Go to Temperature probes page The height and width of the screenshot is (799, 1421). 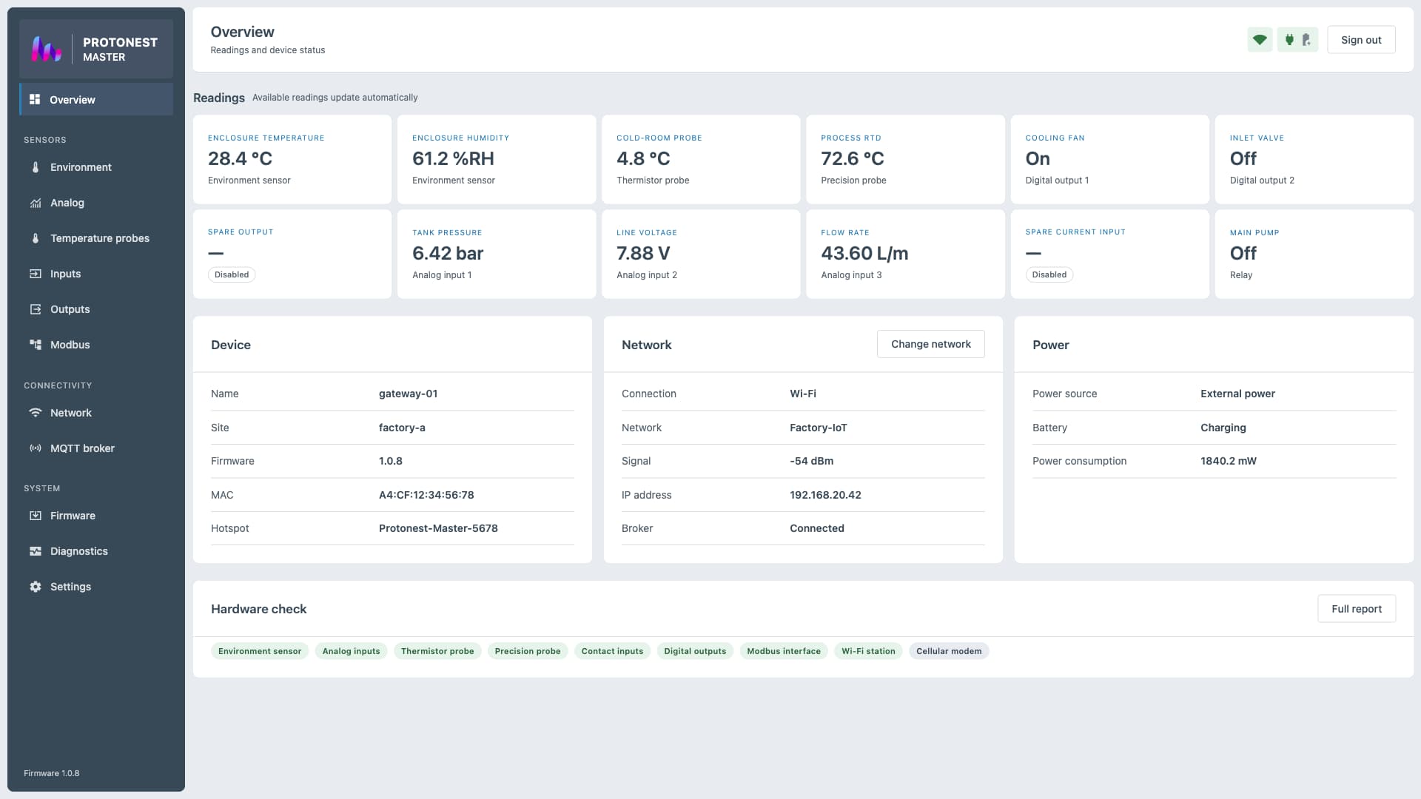[96, 238]
